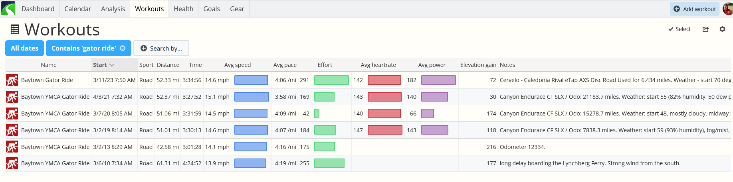Open the Health tab
The image size is (733, 182).
183,9
